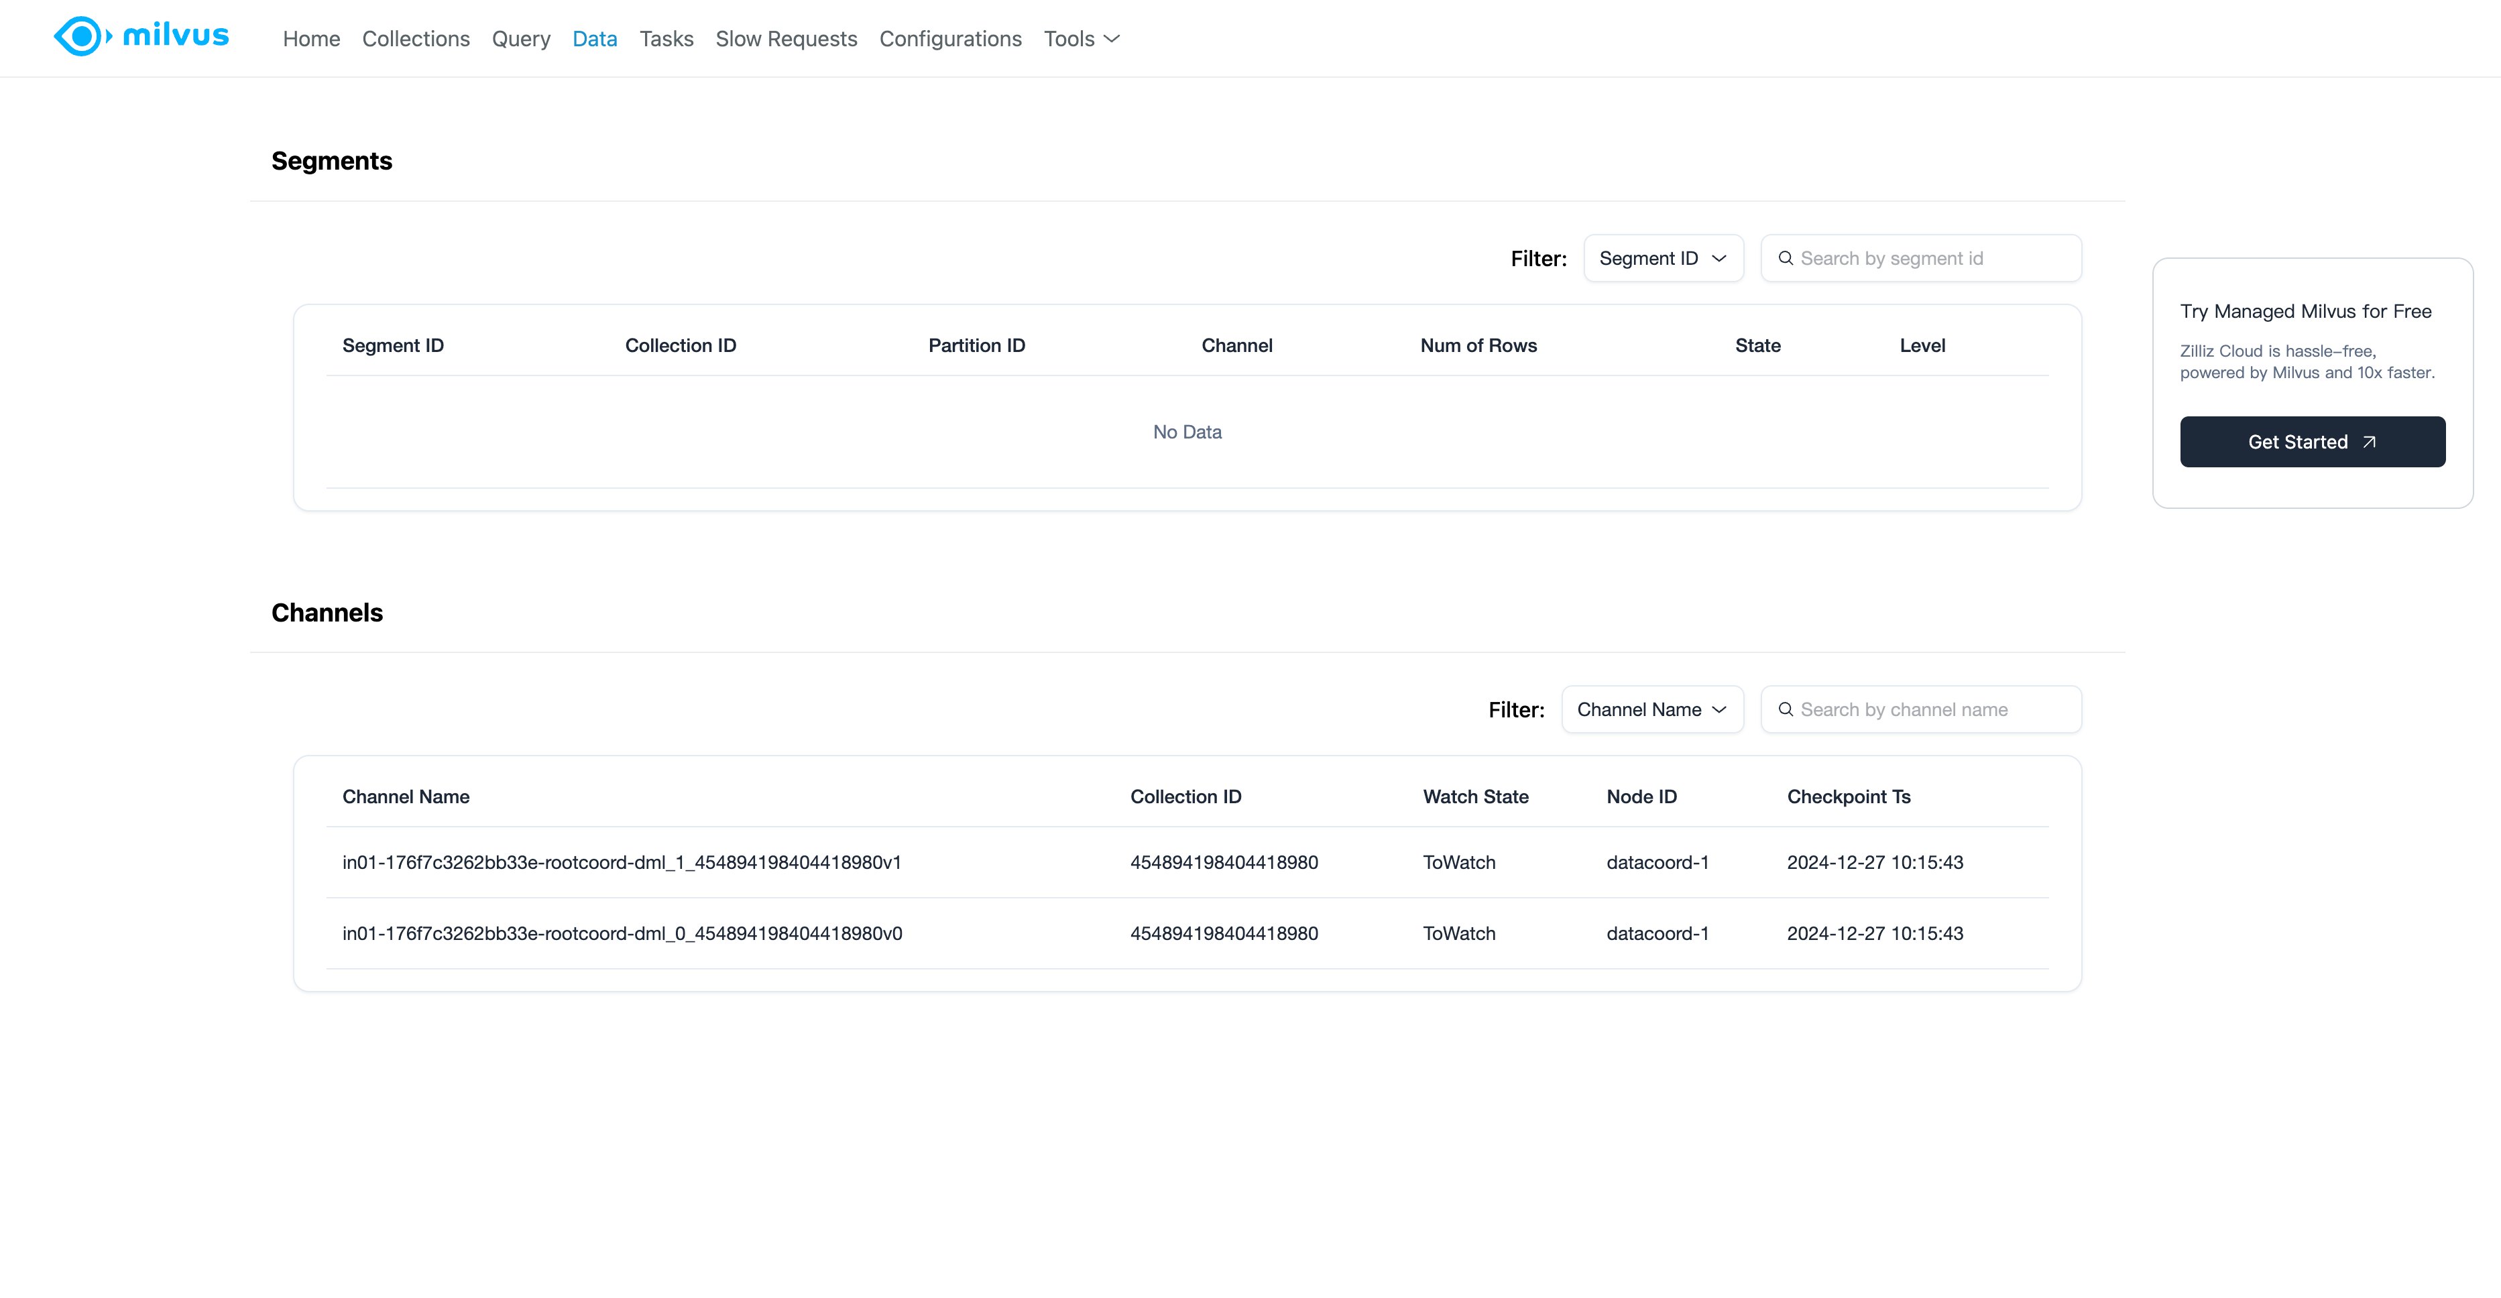Navigate to Slow Requests
The width and height of the screenshot is (2501, 1298).
pyautogui.click(x=785, y=39)
